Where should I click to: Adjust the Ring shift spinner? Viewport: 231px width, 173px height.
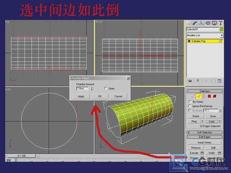[x=202, y=121]
